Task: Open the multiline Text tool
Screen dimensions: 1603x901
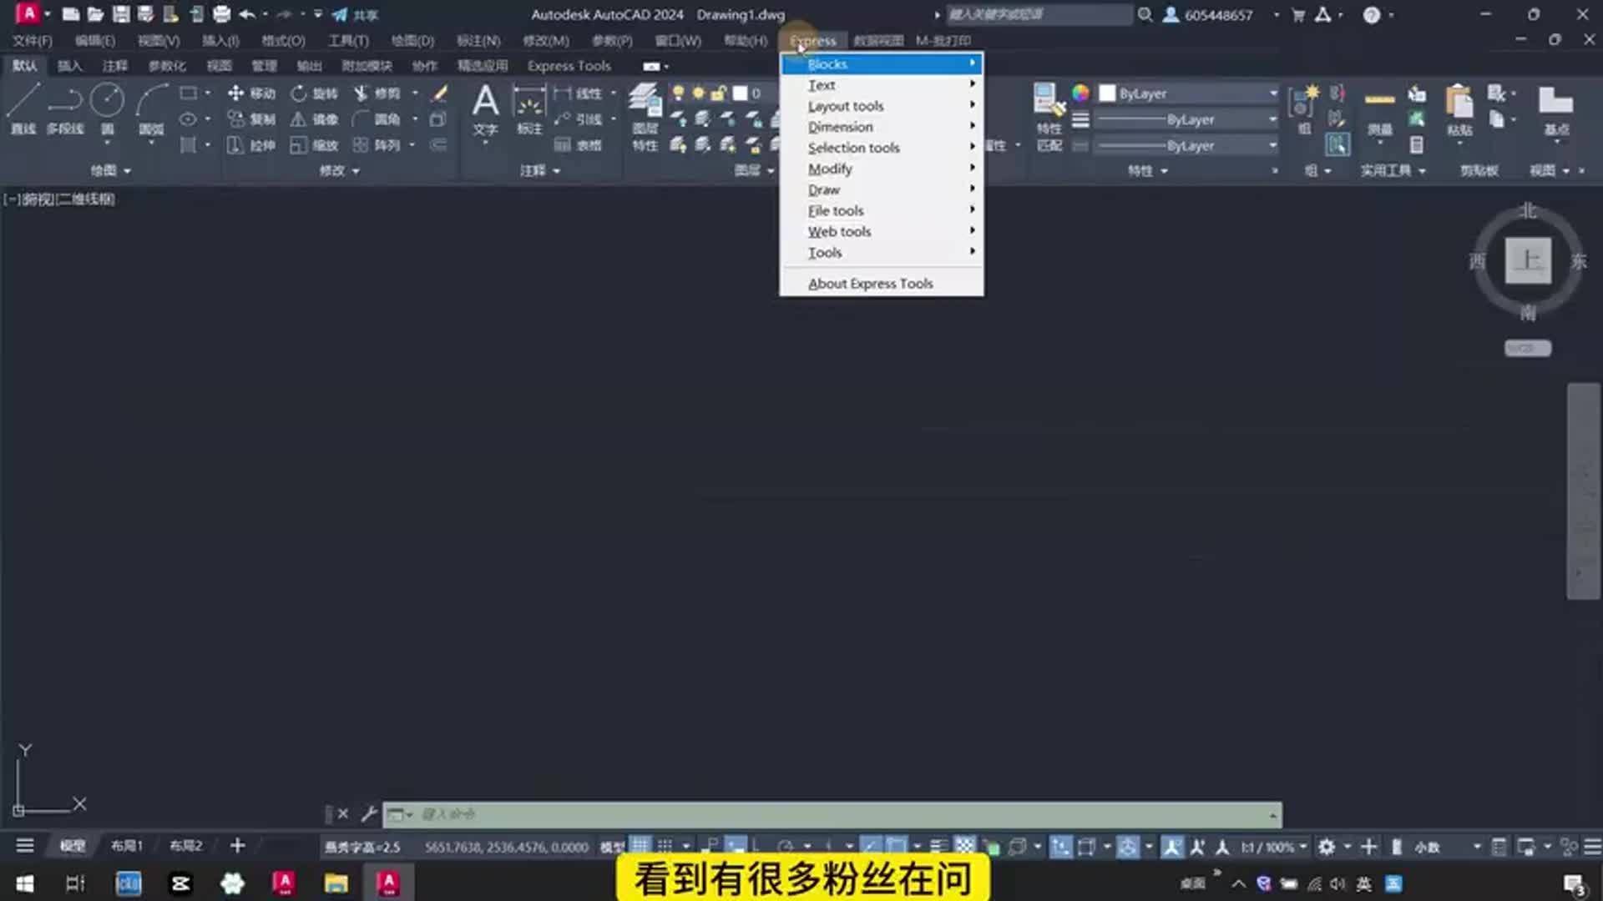Action: point(485,108)
